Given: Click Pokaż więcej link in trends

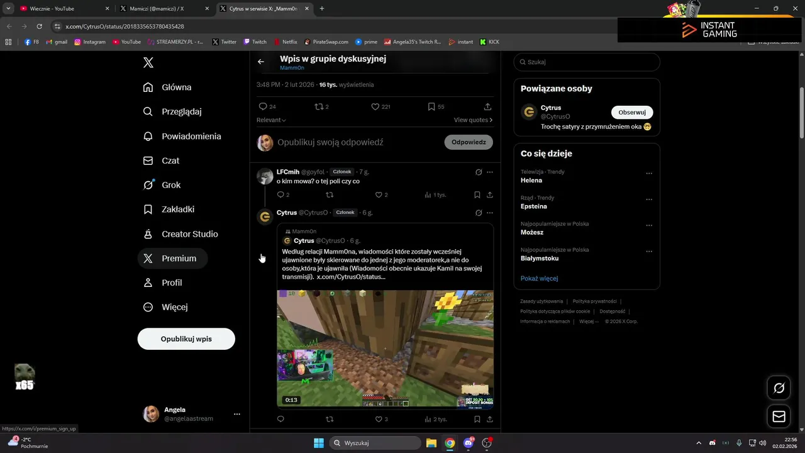Looking at the screenshot, I should [x=539, y=278].
